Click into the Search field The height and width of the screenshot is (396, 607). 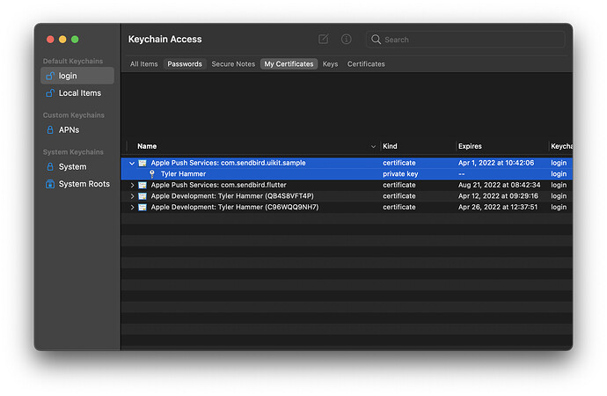point(465,40)
